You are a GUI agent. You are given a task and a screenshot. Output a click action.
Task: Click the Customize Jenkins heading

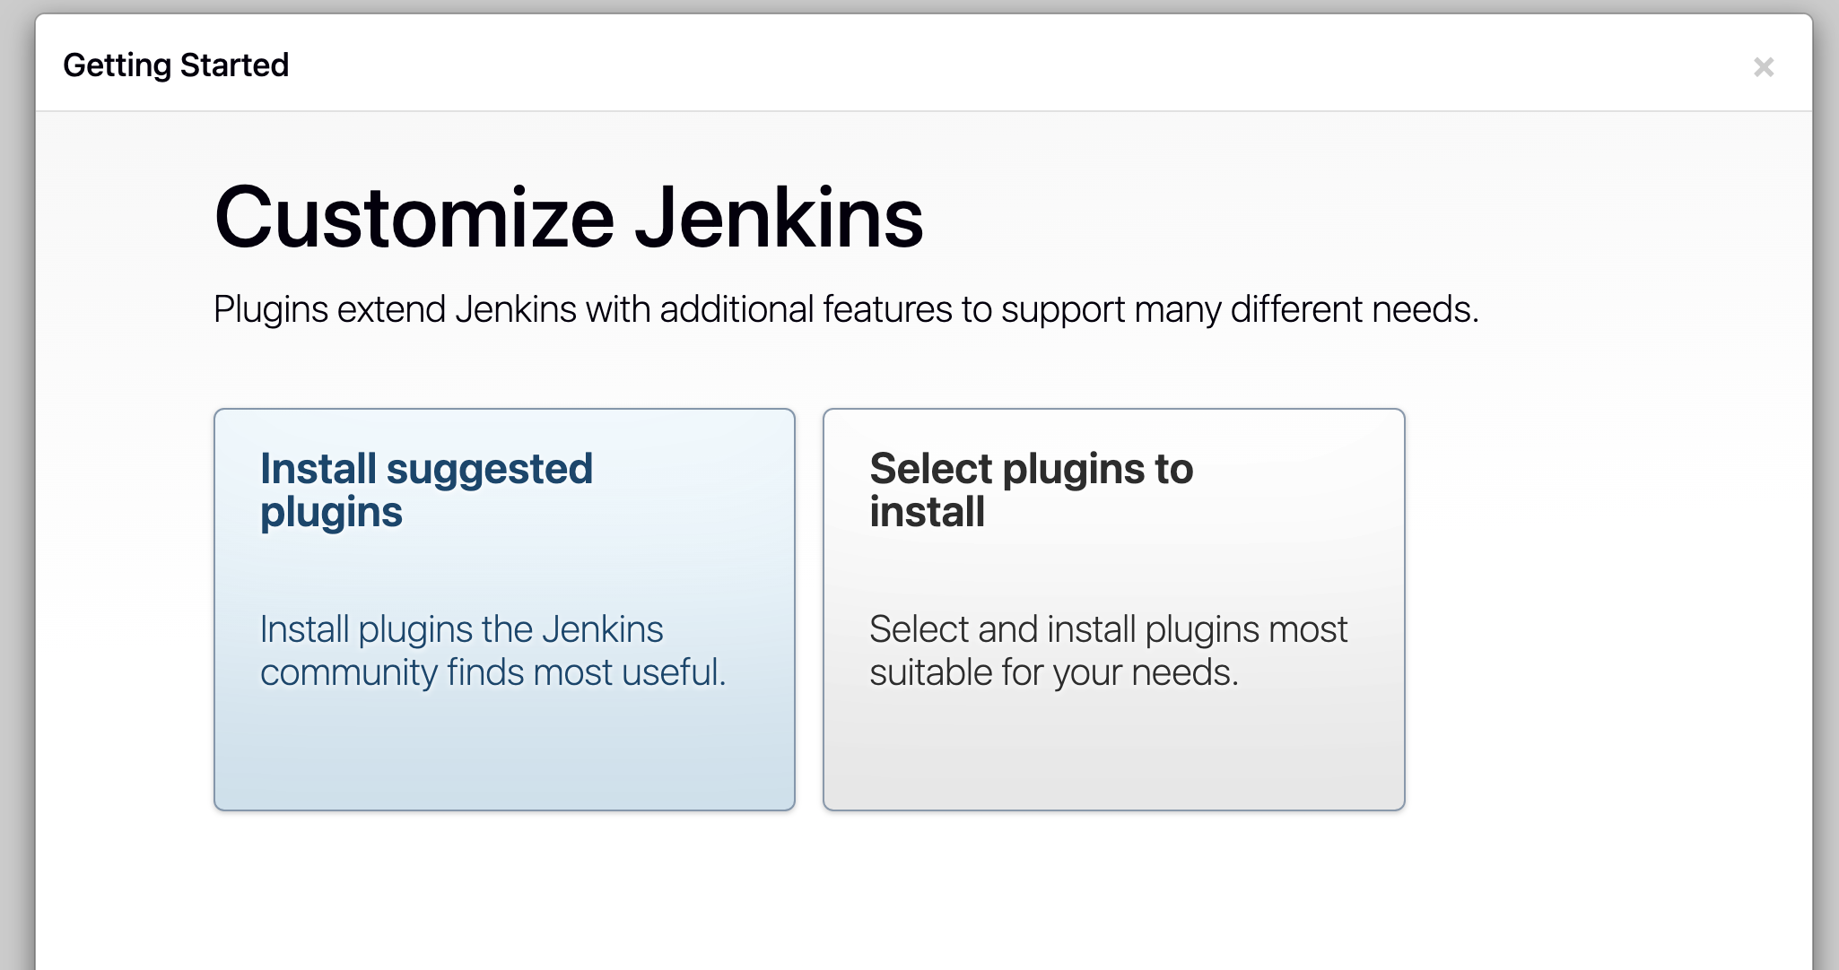point(569,218)
